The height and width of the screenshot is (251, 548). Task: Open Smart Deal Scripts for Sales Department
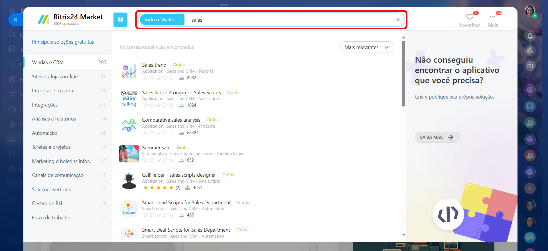(x=186, y=230)
